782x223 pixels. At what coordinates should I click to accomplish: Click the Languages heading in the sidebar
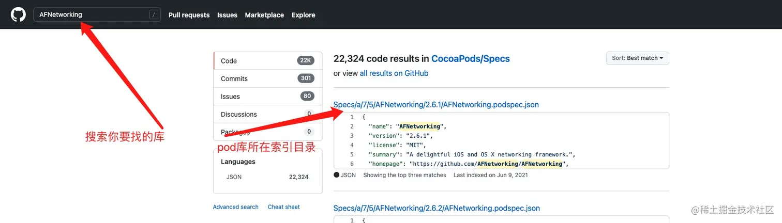click(x=238, y=162)
